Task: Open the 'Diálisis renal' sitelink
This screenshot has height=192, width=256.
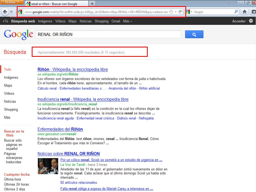Action: (126, 118)
